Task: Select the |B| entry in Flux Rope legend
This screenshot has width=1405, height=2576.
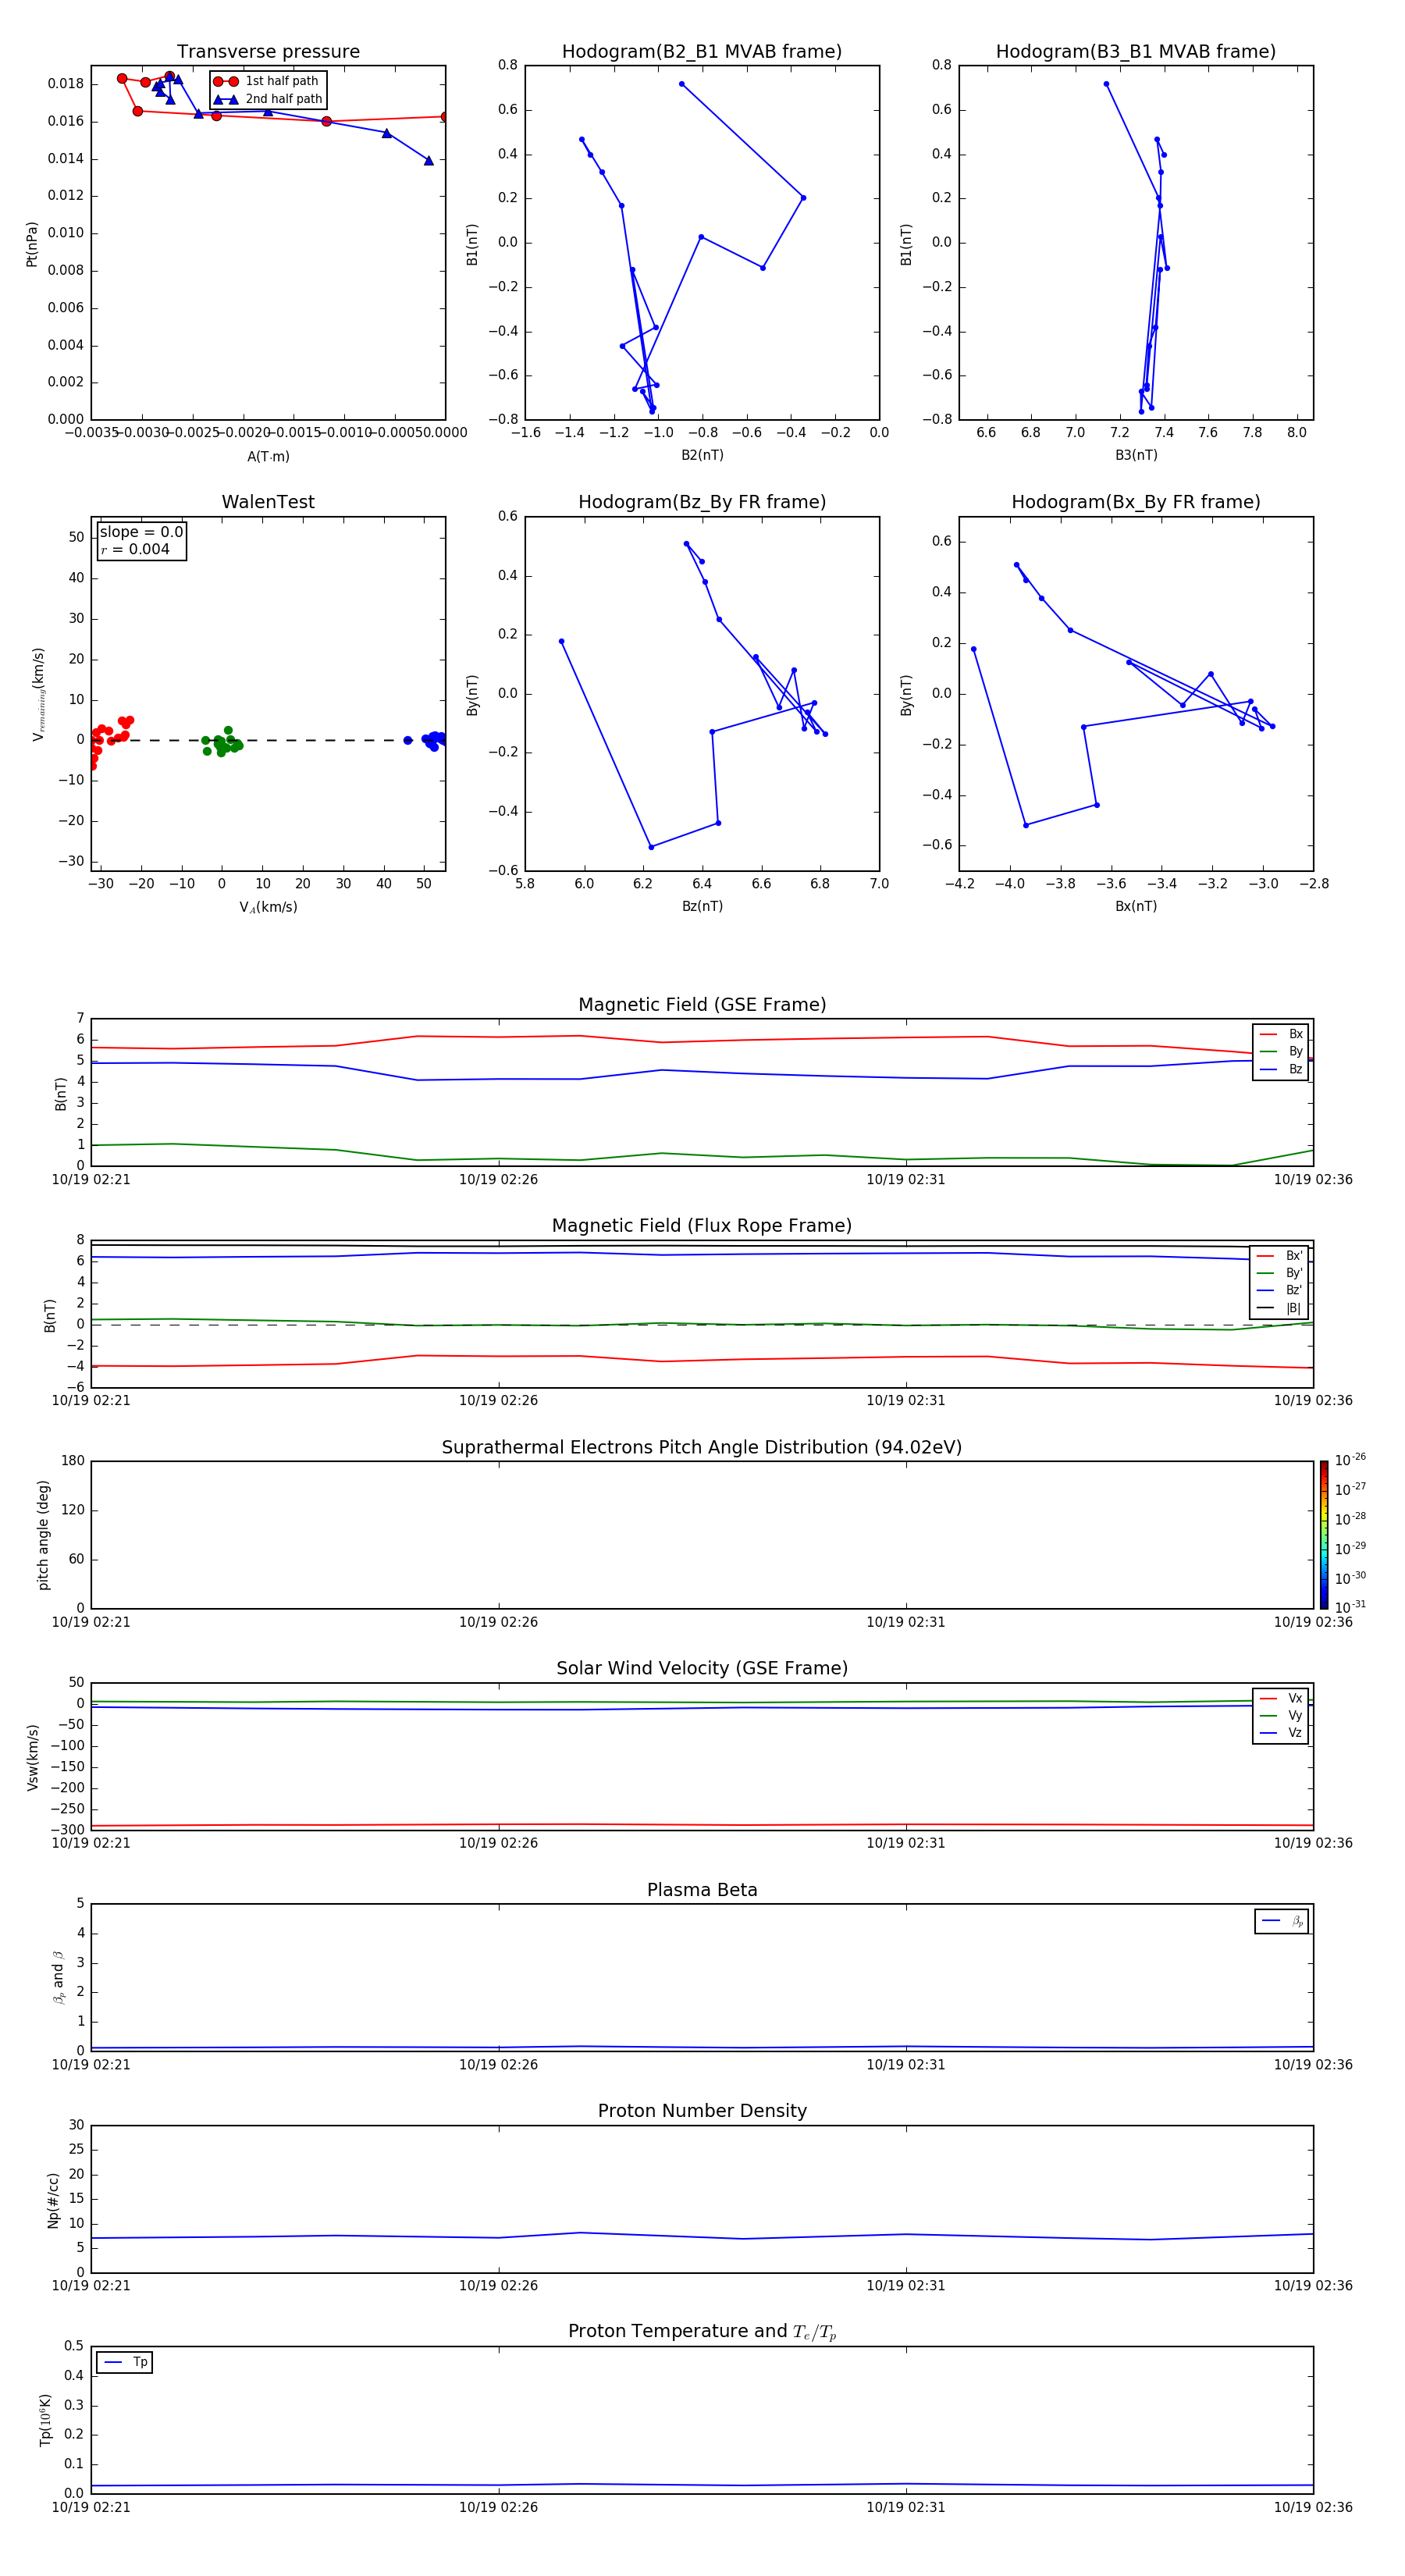Action: tap(1280, 1308)
